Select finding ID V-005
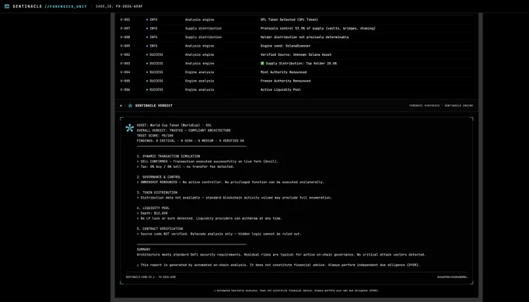 (125, 82)
